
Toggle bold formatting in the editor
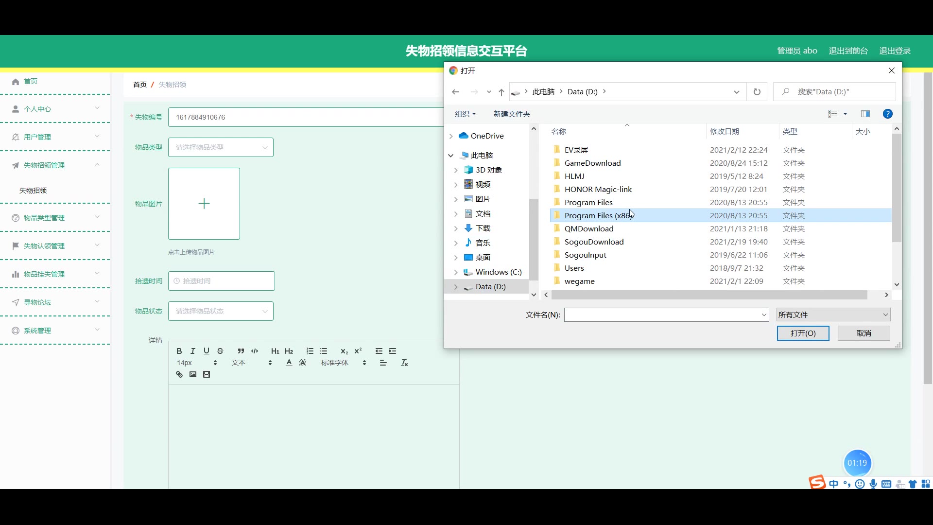(x=179, y=351)
